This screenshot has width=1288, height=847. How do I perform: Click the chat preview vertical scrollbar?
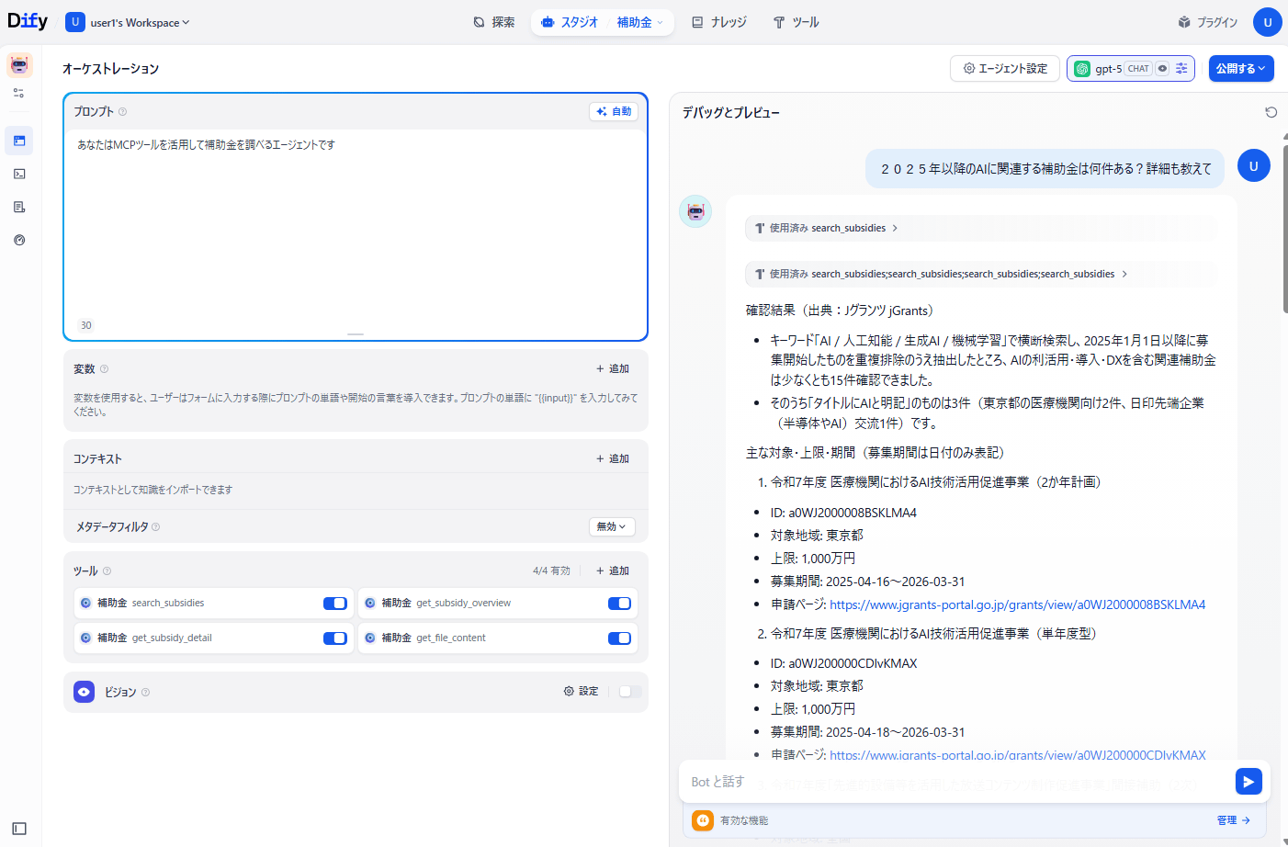(1283, 220)
